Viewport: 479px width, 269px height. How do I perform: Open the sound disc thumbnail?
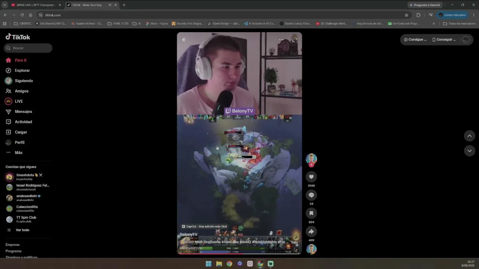tap(311, 249)
